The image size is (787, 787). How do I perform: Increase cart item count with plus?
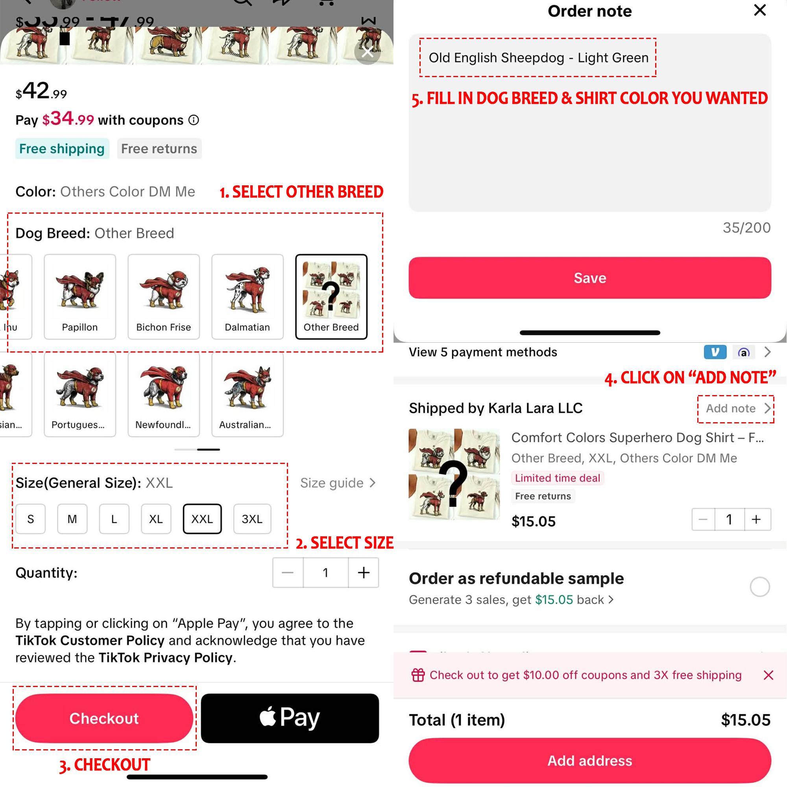(x=756, y=519)
